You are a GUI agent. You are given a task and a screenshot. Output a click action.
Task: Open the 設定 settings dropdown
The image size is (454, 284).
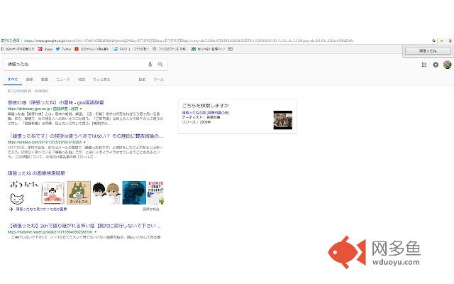[x=141, y=80]
